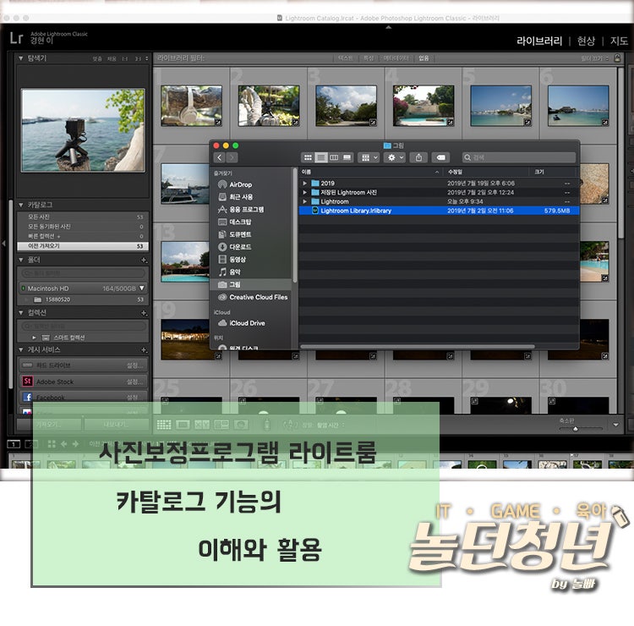Set navigator zoom to 맞춤
This screenshot has width=634, height=626.
[97, 58]
